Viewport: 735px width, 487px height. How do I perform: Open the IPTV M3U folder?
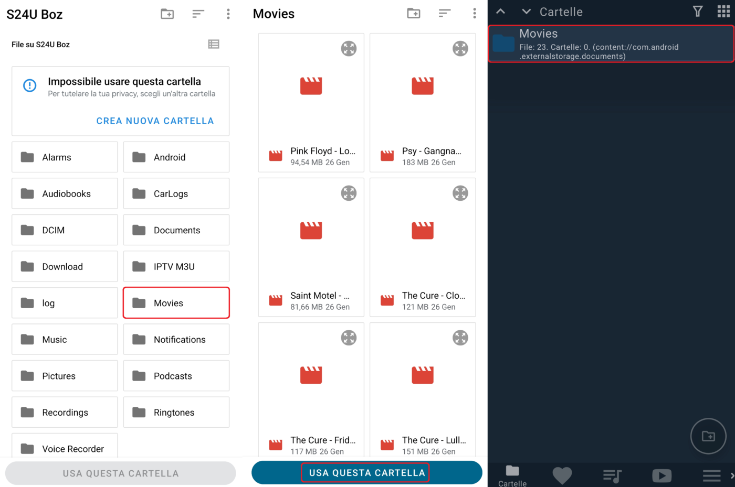(176, 266)
